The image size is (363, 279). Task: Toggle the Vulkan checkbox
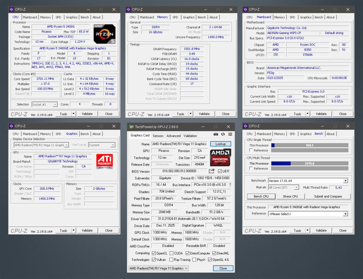click(x=154, y=260)
